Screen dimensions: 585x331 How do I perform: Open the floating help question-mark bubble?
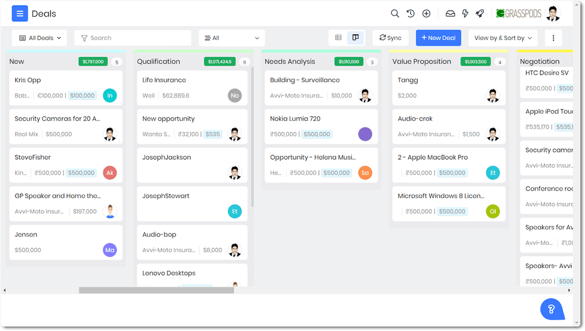click(551, 309)
